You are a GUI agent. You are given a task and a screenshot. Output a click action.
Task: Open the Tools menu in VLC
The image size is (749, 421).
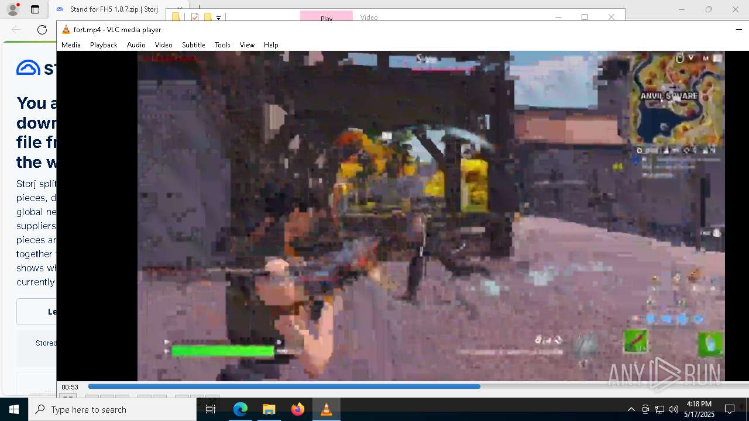[222, 45]
